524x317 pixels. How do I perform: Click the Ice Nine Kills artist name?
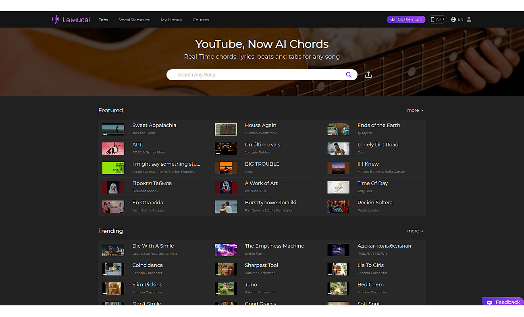[x=256, y=191]
